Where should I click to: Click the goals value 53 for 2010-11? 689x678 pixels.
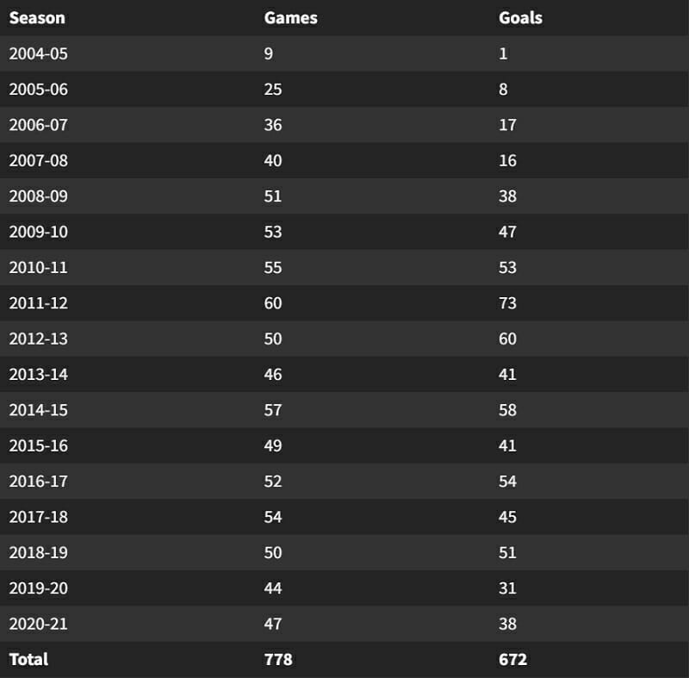click(507, 267)
